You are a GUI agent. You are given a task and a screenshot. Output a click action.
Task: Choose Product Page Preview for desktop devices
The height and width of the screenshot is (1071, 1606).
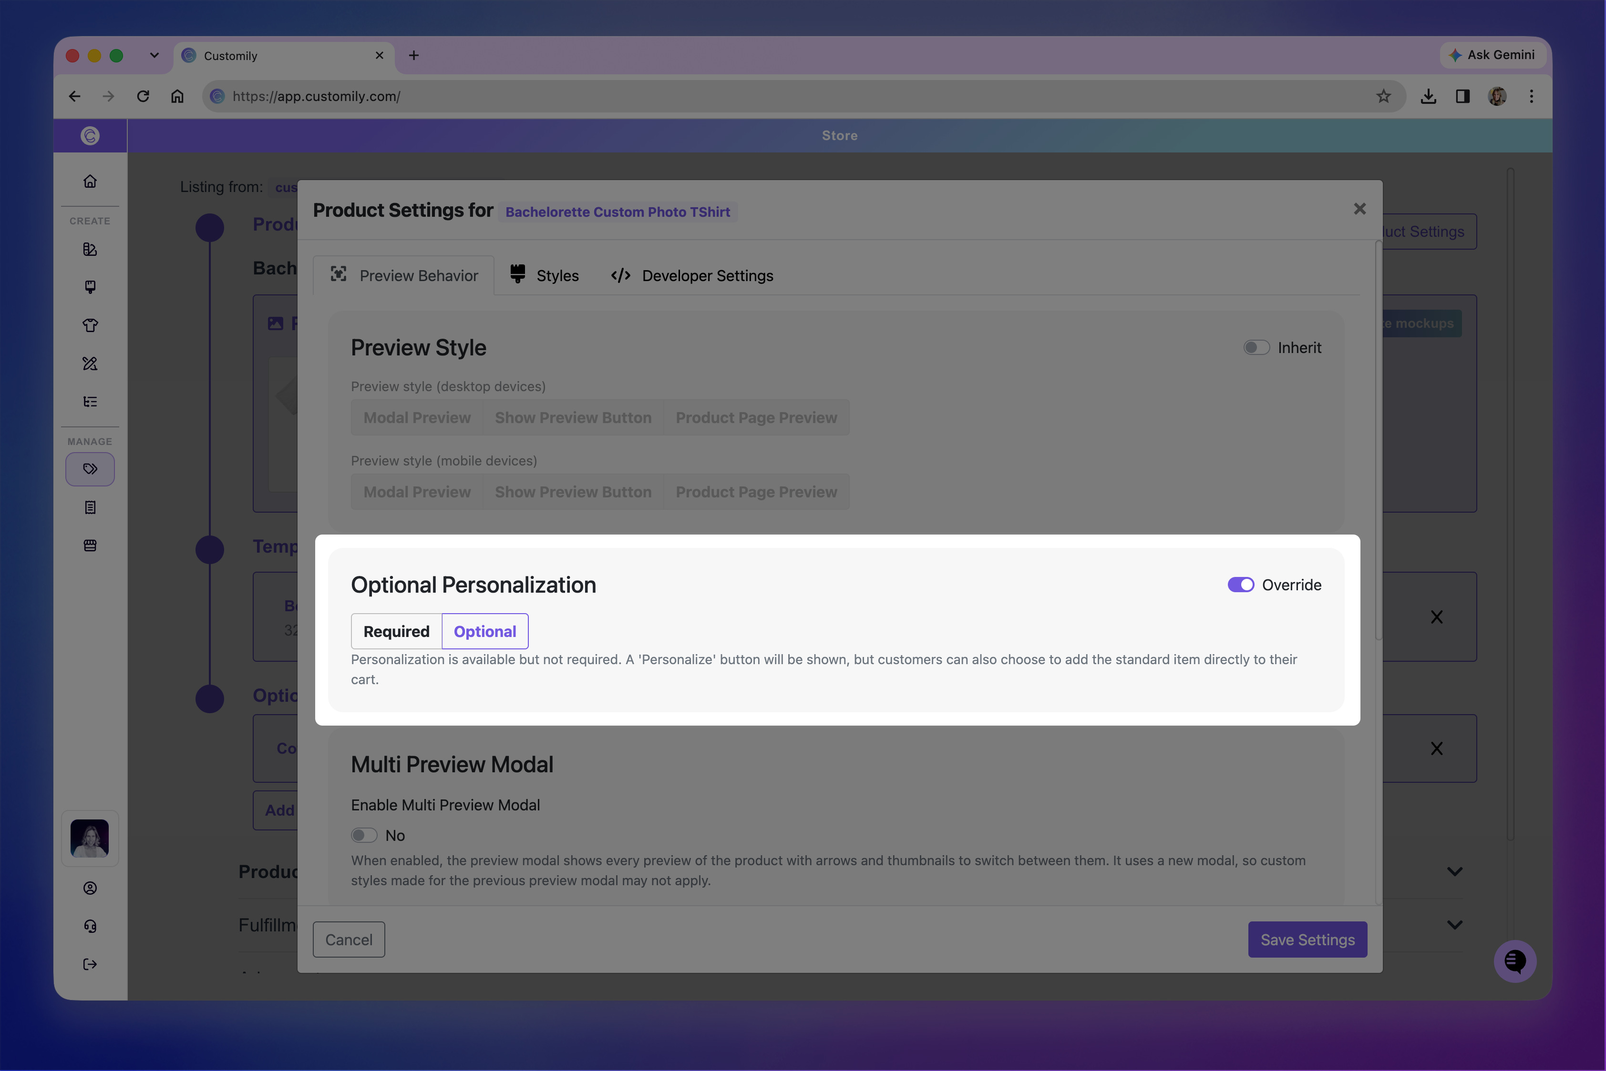[756, 417]
